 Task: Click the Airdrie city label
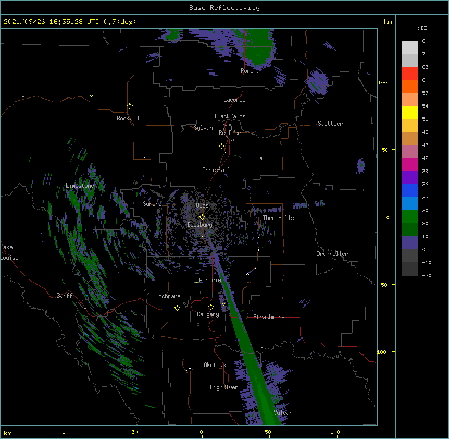coord(210,280)
